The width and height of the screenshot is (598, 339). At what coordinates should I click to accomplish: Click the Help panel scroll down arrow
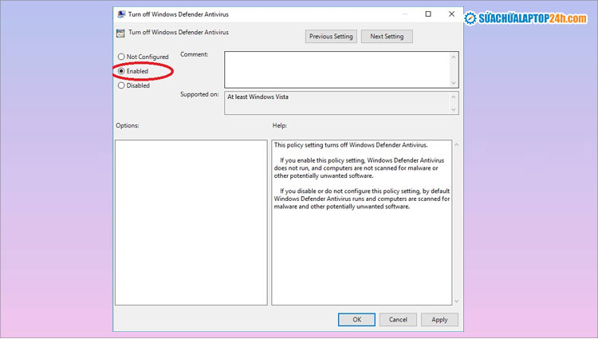(x=457, y=302)
